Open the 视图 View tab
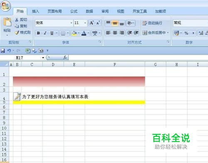 [x=121, y=11]
